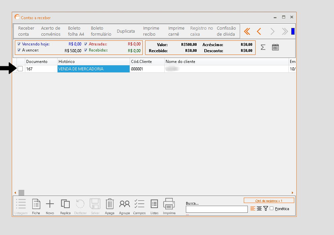The height and width of the screenshot is (235, 334).
Task: Select the VENDA DE MERCADORIA cell
Action: coord(94,69)
